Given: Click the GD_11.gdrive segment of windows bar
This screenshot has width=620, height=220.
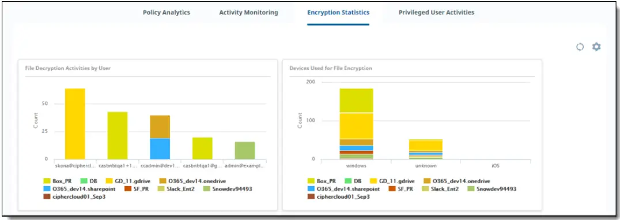Looking at the screenshot, I should [x=356, y=126].
